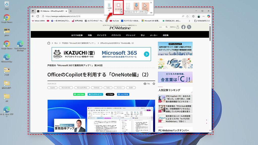Image resolution: width=258 pixels, height=145 pixels.
Task: Open the Edge extensions icon
Action: click(193, 16)
